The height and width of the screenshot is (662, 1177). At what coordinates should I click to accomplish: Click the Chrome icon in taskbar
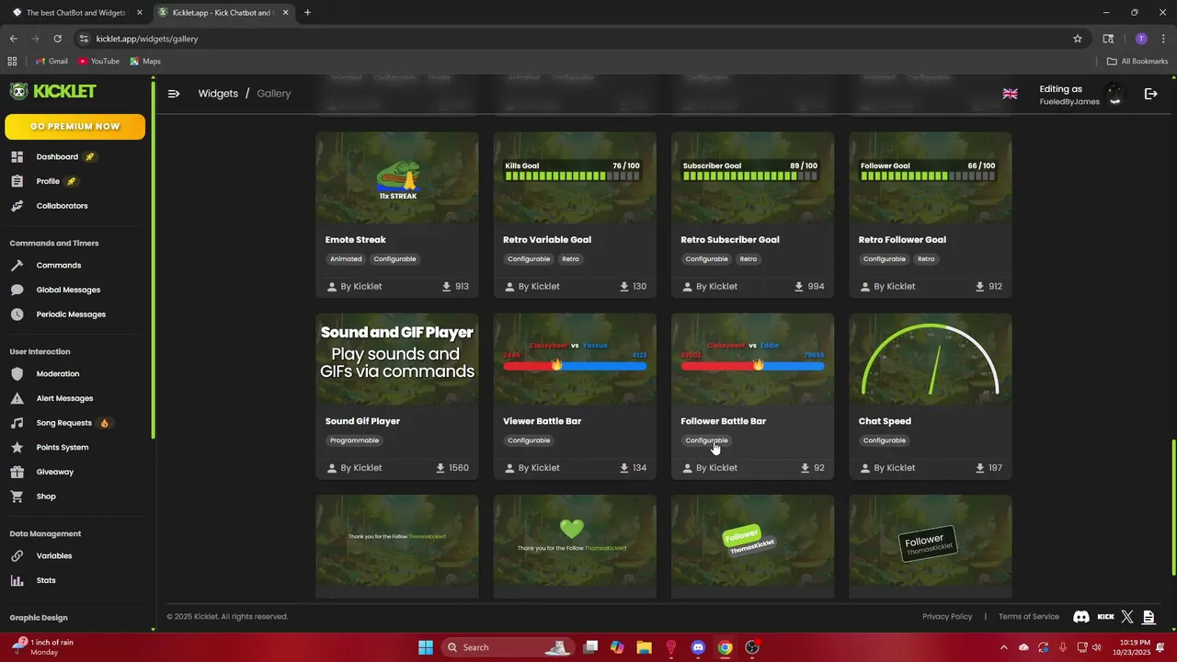pos(725,647)
